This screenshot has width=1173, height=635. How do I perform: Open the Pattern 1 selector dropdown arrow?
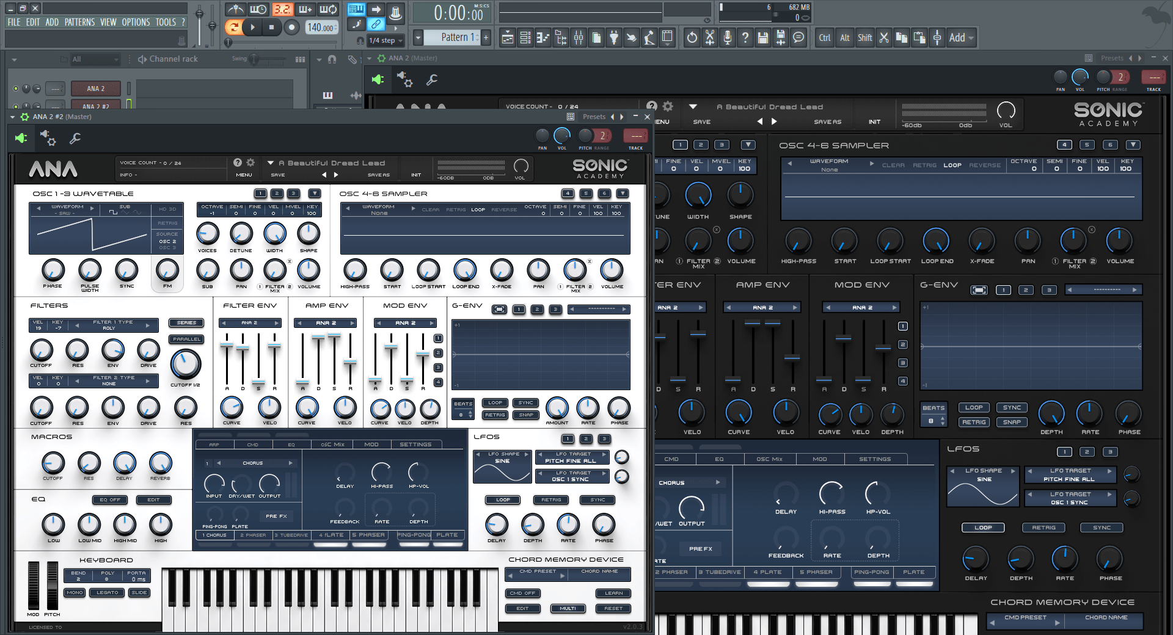click(418, 37)
